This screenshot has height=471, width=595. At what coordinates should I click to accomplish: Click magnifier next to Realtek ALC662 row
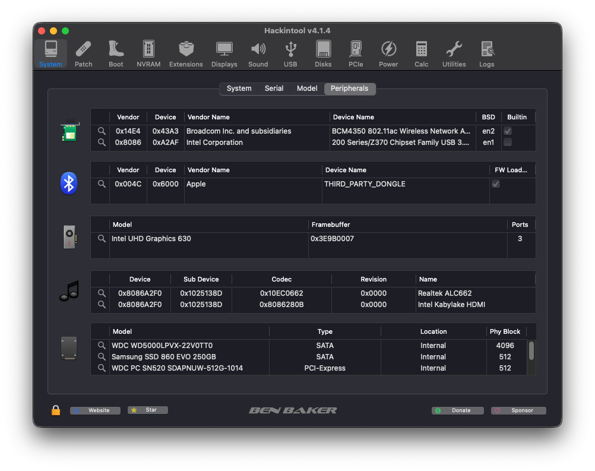pos(102,293)
